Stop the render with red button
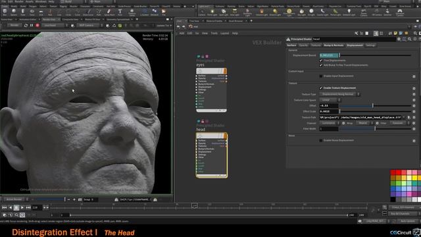The height and width of the screenshot is (237, 421). point(37,25)
